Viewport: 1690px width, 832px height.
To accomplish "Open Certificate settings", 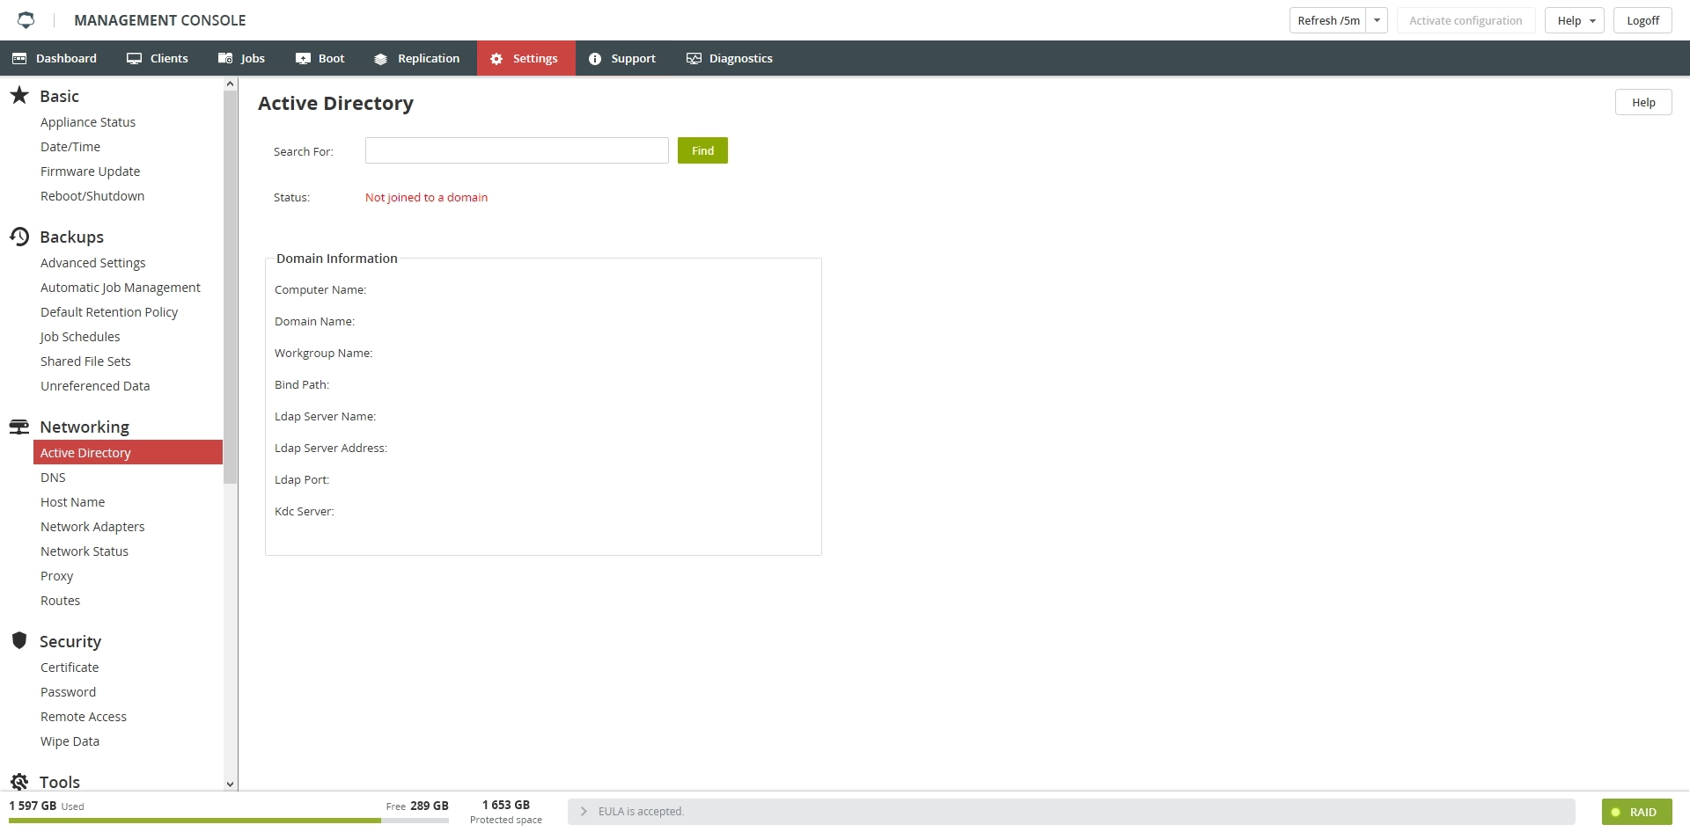I will coord(70,668).
